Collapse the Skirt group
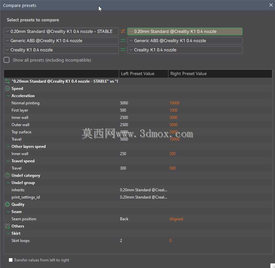 tap(8, 233)
